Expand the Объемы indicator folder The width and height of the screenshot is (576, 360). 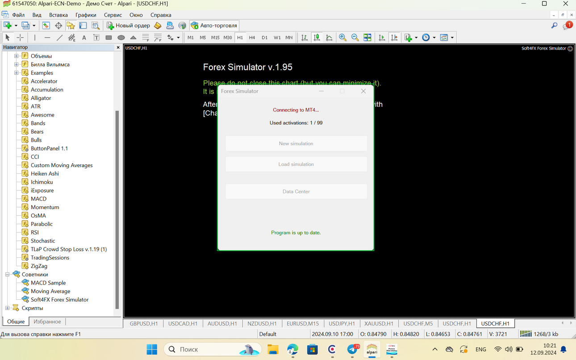point(17,56)
